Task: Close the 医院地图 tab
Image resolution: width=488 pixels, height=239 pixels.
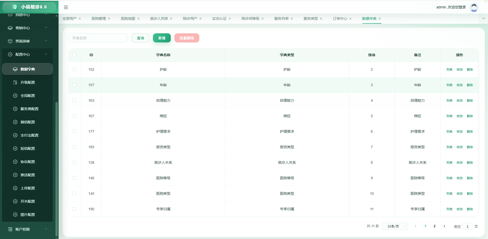Action: 138,19
